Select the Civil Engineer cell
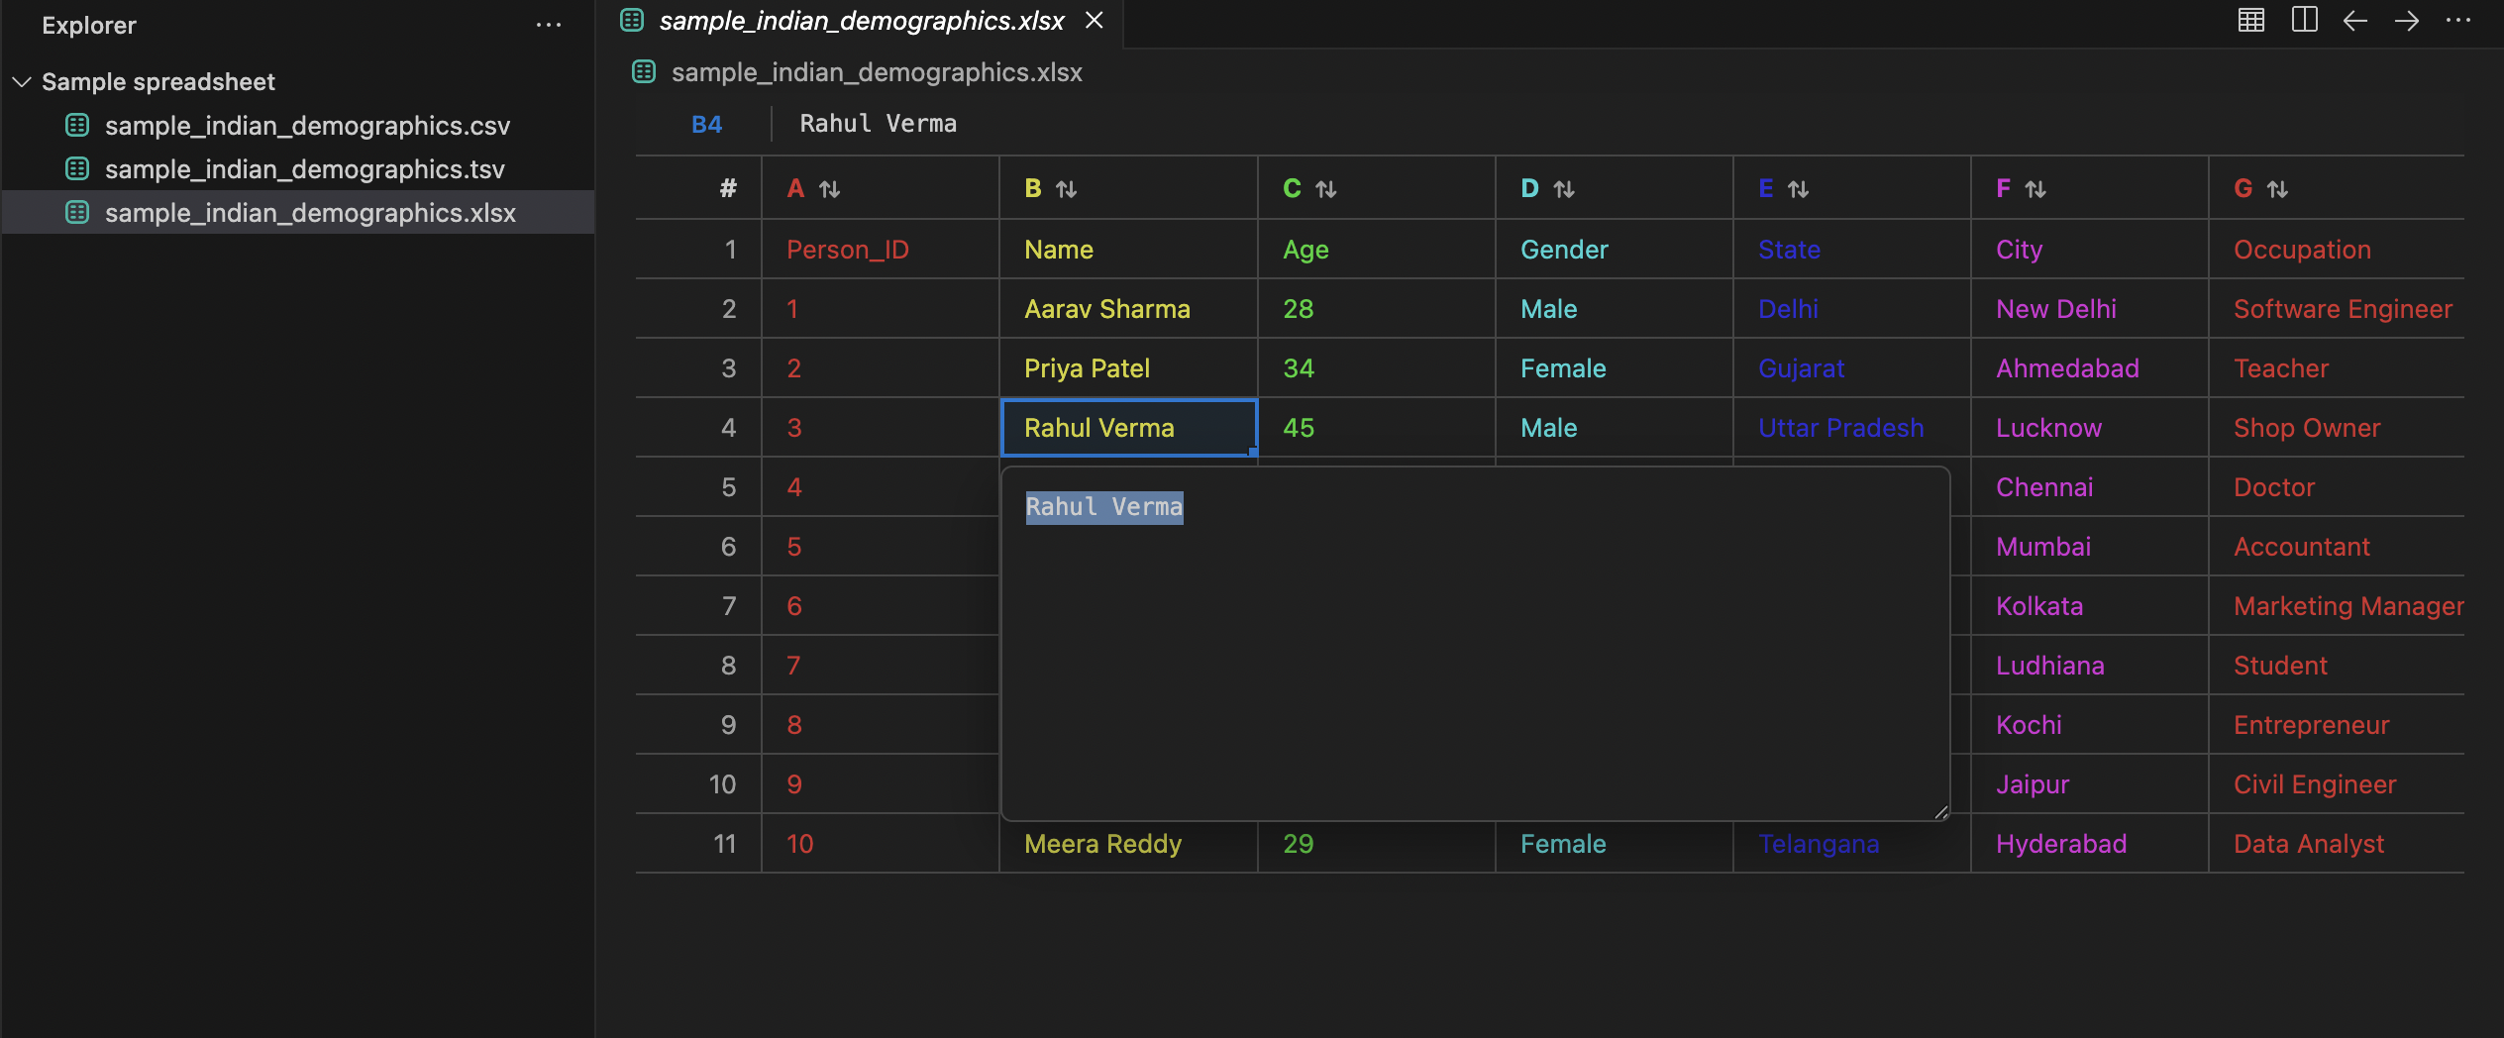The width and height of the screenshot is (2504, 1038). 2337,784
